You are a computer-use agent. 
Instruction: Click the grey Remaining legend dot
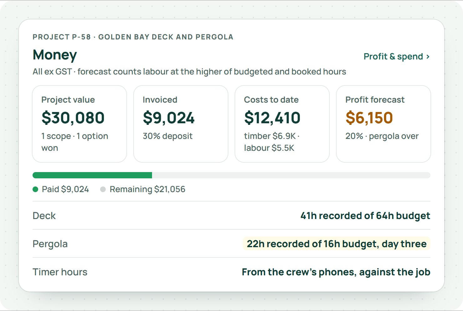pyautogui.click(x=103, y=189)
